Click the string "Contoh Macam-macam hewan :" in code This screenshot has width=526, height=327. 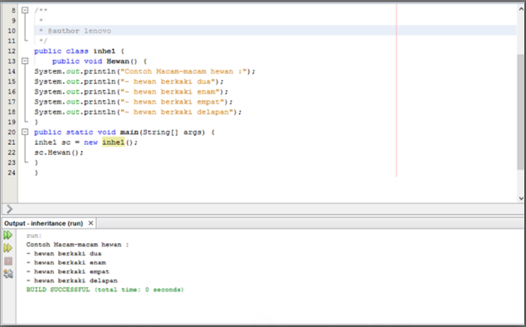[183, 71]
